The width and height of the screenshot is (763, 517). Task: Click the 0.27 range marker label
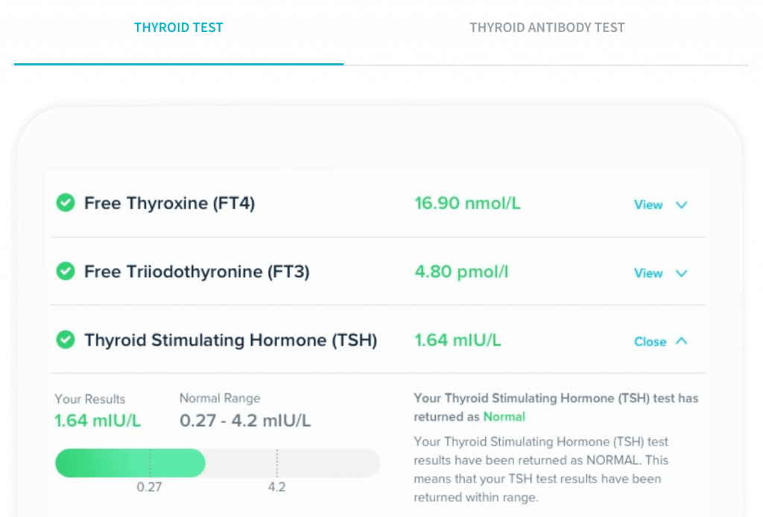click(x=151, y=486)
